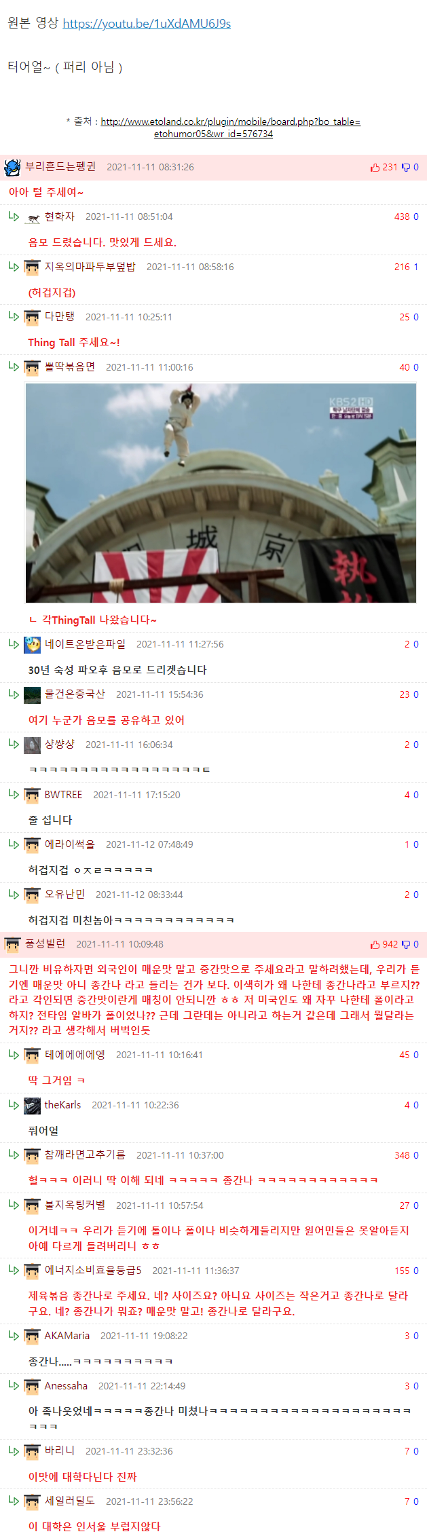The height and width of the screenshot is (1536, 427).
Task: Click thumbs-up icon on 부리흔드는펭귄's comment
Action: (375, 167)
